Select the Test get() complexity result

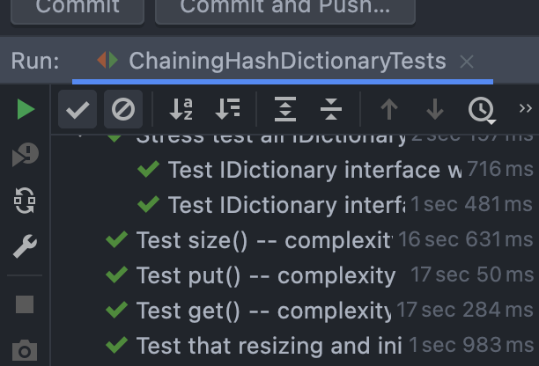click(x=263, y=310)
